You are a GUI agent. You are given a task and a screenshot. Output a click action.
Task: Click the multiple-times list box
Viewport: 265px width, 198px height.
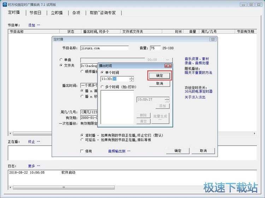117,107
